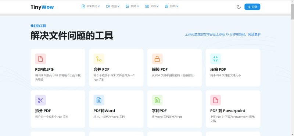This screenshot has width=294, height=136.
Task: Expand the 图片 dropdown menu
Action: point(132,6)
